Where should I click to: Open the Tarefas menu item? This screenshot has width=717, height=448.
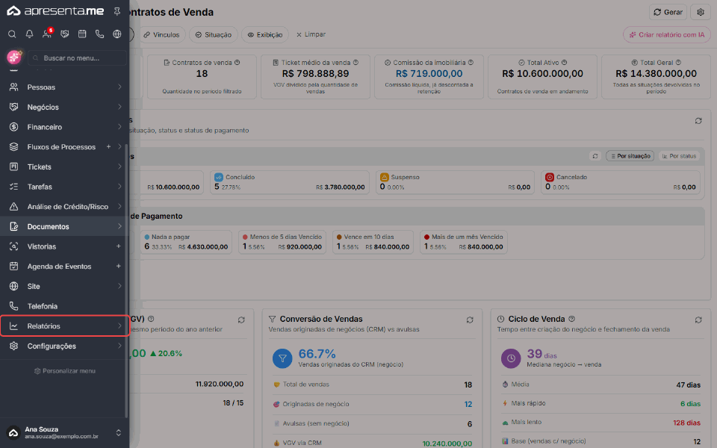63,187
